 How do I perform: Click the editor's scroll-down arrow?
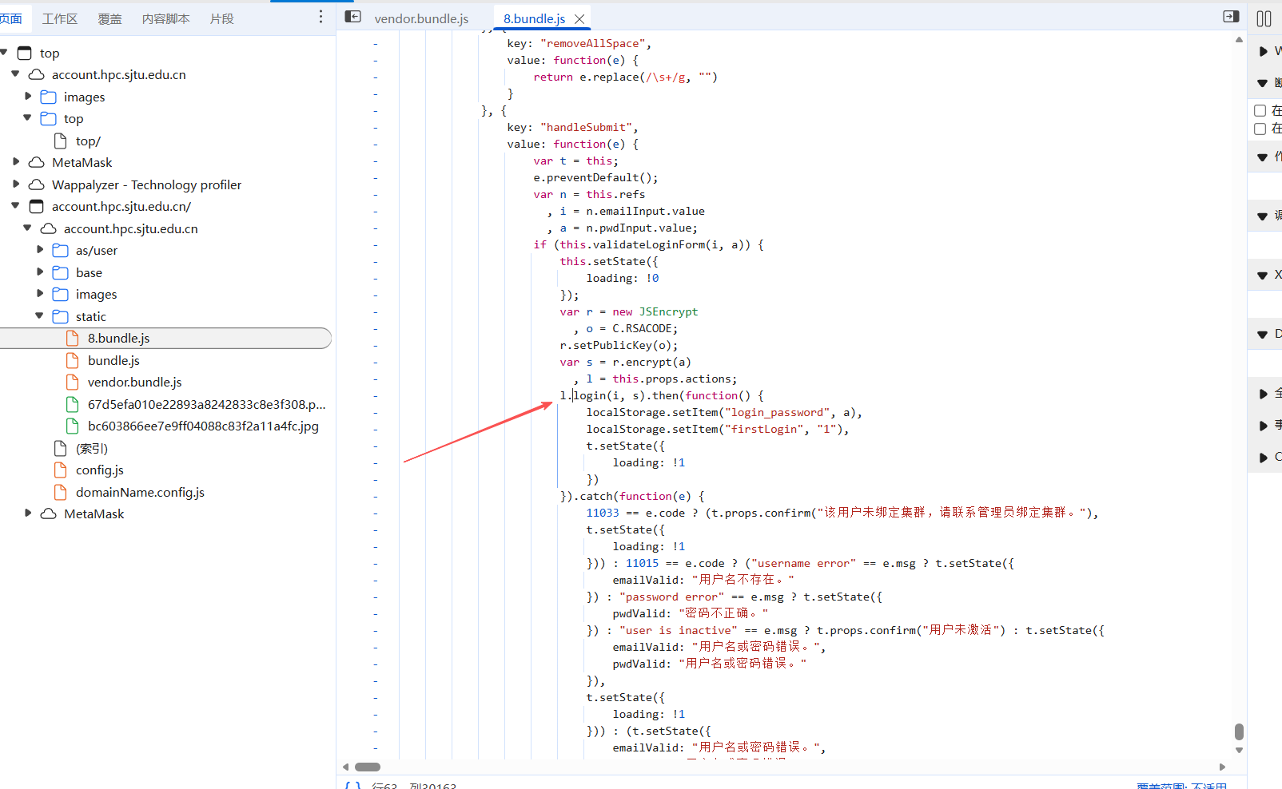pyautogui.click(x=1239, y=751)
